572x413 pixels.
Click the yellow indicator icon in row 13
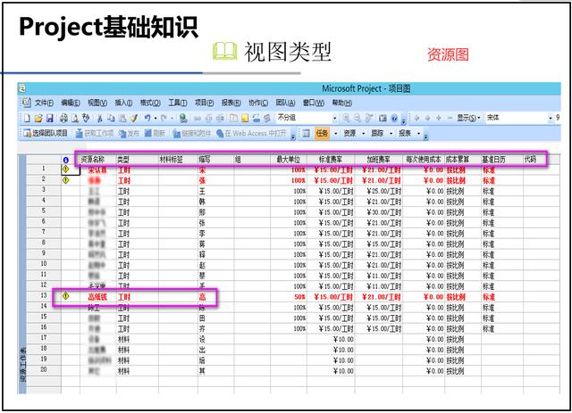tap(65, 296)
